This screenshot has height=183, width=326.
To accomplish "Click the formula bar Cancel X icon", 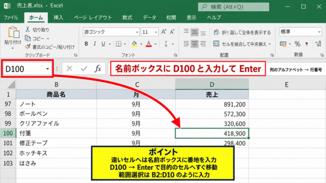I will (x=69, y=69).
